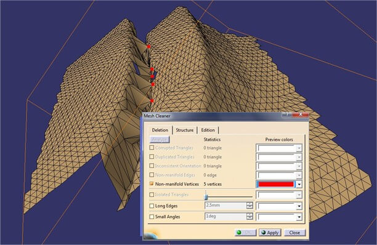Click the '5 vertices' statistics text
Viewport: 377px width, 245px height.
click(x=213, y=184)
